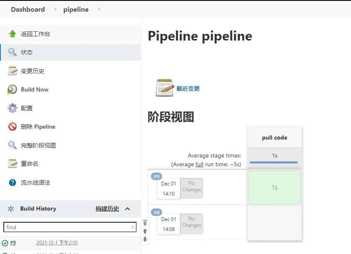Screen dimensions: 351x254
Task: Click the Build Now clock icon
Action: [13, 89]
